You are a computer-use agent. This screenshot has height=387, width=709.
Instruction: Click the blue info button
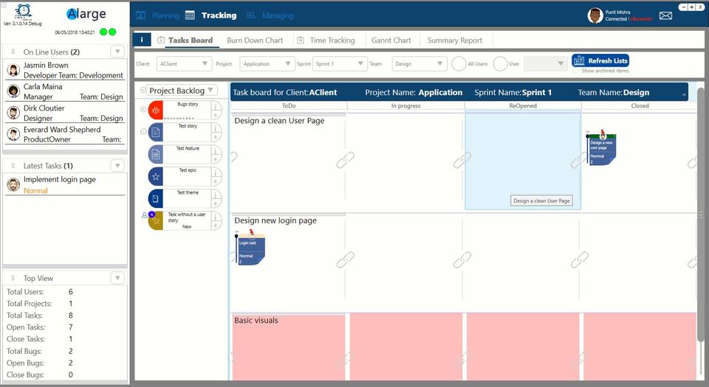coord(142,40)
